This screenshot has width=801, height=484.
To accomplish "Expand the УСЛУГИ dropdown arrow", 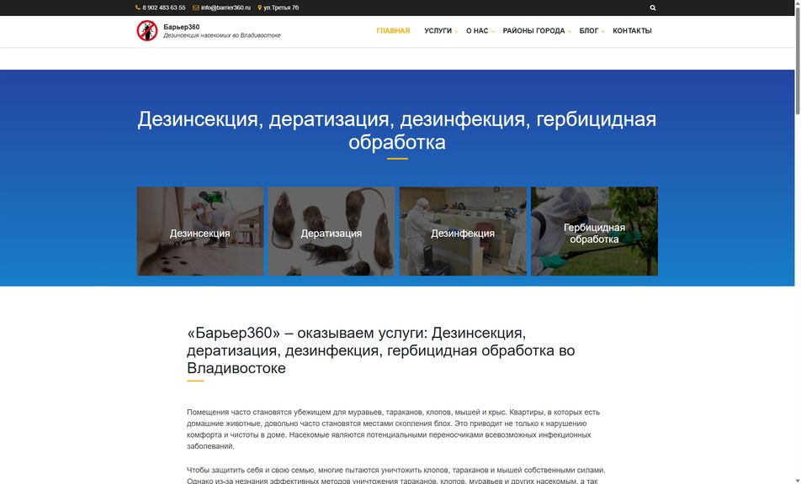I will (456, 32).
